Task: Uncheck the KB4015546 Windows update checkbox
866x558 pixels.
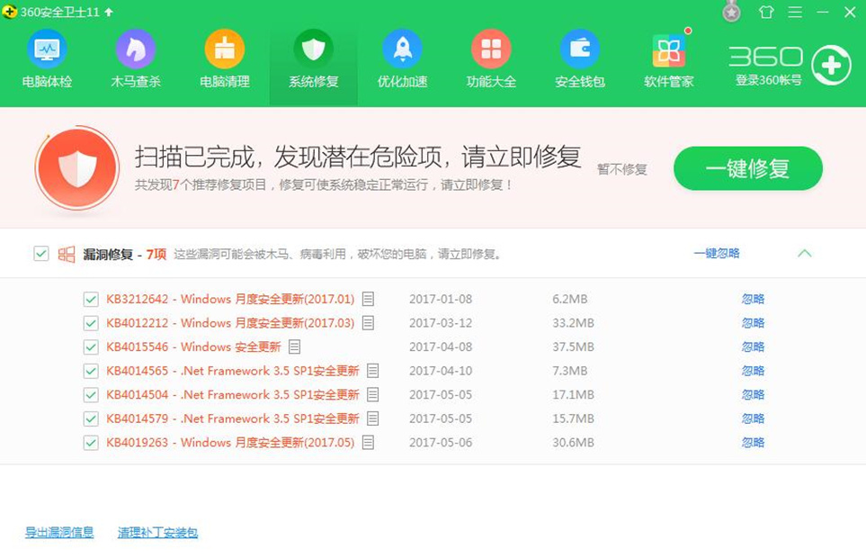Action: pos(91,347)
